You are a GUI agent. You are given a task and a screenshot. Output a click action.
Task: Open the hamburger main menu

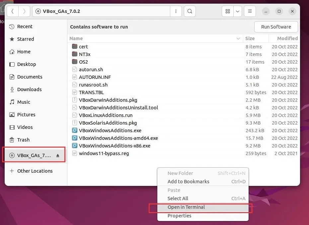[250, 11]
